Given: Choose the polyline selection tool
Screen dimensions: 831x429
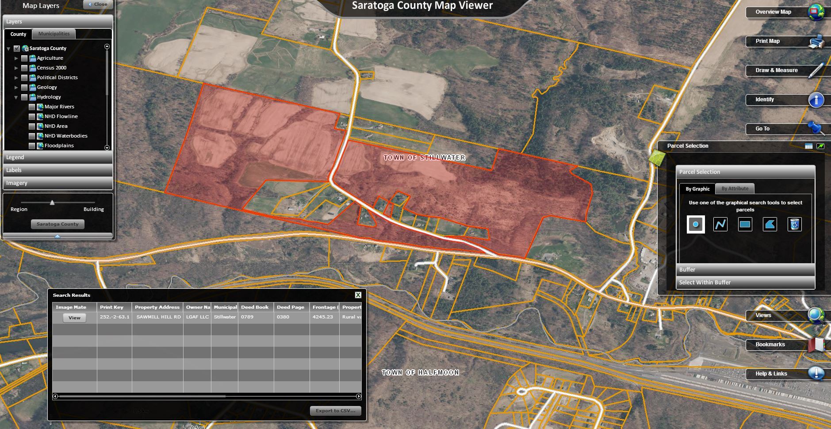Looking at the screenshot, I should click(720, 224).
